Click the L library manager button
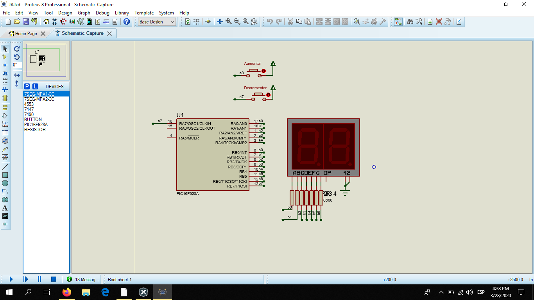This screenshot has width=534, height=300. [35, 86]
